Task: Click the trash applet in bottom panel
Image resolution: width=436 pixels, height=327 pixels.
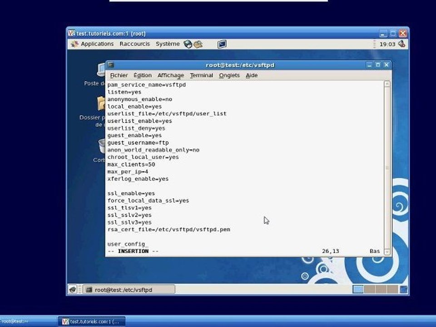Action: coord(403,289)
